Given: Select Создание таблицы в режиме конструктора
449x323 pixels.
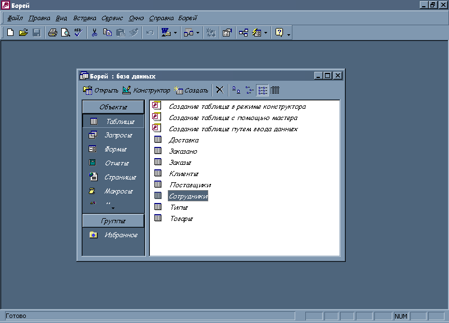Looking at the screenshot, I should [x=237, y=107].
